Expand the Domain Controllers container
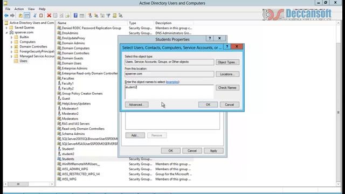Screen dimensions: 345x194 11,47
